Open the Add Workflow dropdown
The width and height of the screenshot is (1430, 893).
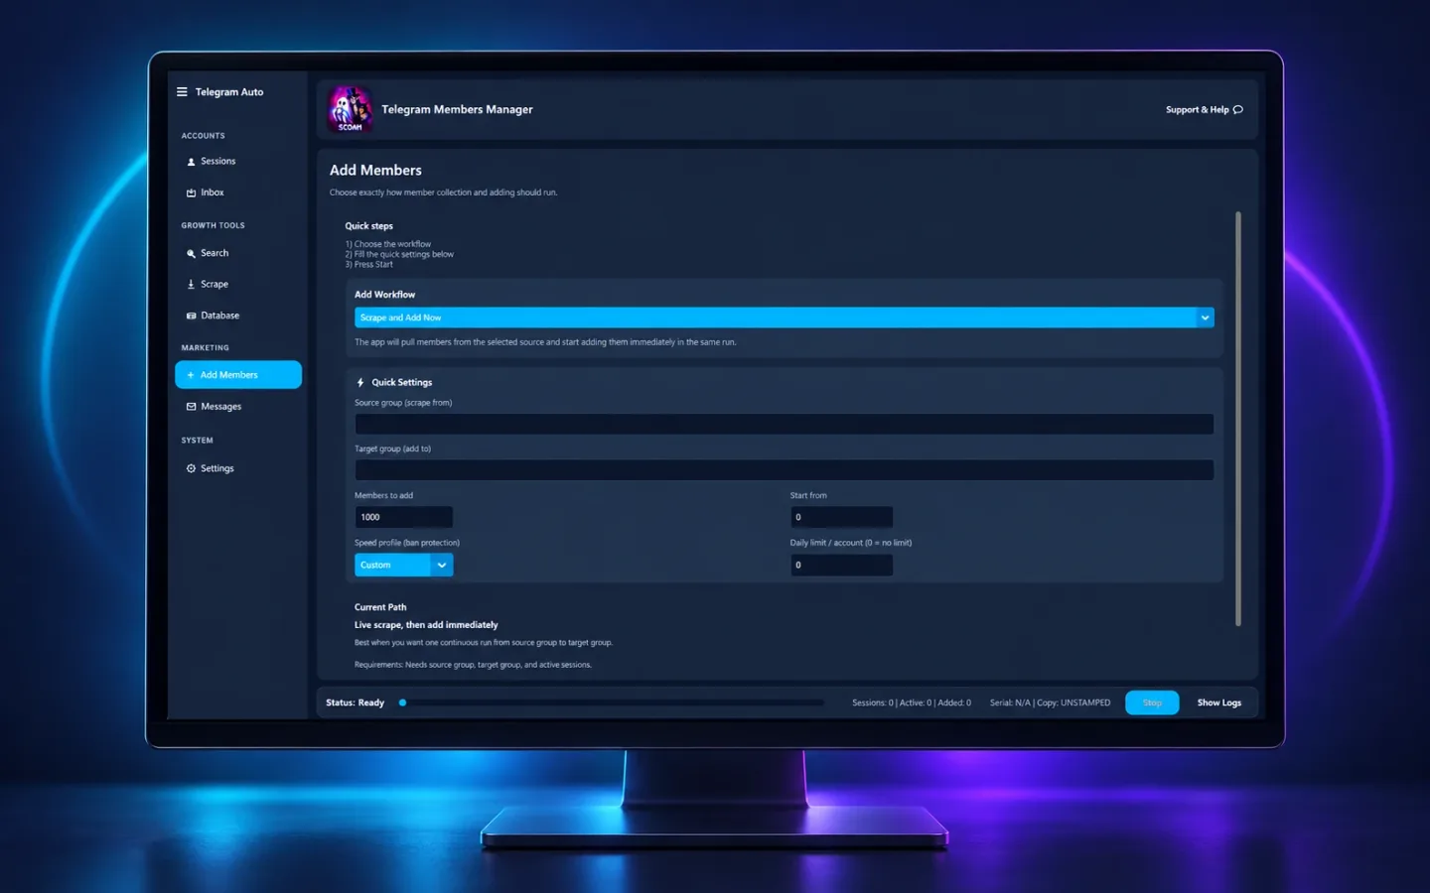tap(784, 318)
